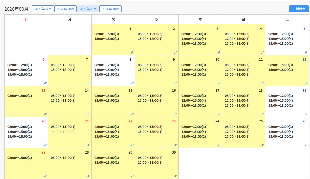Viewport: 310px width, 179px height.
Task: Click the edit pencil for September 28
Action: 89,176
